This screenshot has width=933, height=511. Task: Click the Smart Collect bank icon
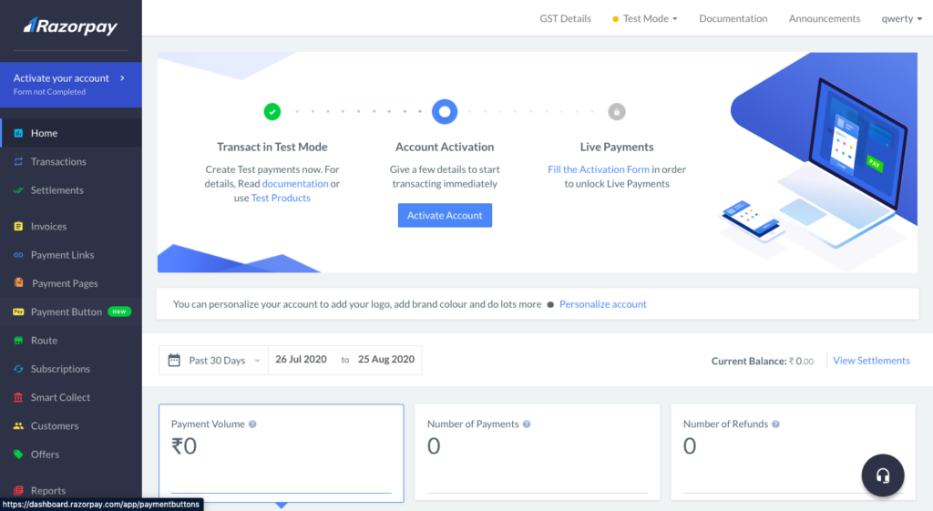click(18, 397)
